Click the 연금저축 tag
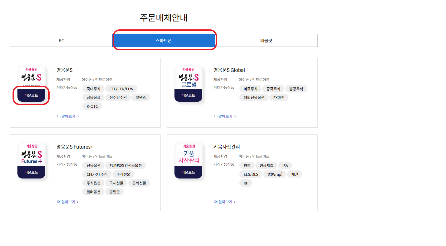This screenshot has width=446, height=246. click(266, 165)
